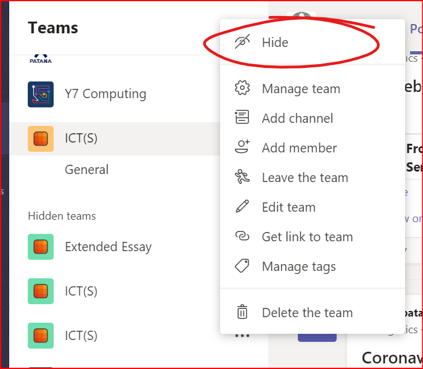Click the Add member person icon
Screen dimensions: 423x369
pyautogui.click(x=242, y=147)
